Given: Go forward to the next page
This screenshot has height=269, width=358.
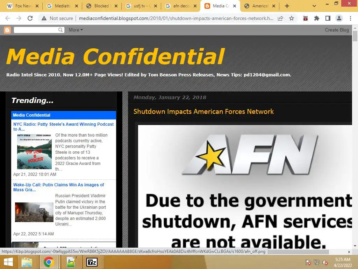Looking at the screenshot, I should tap(19, 18).
